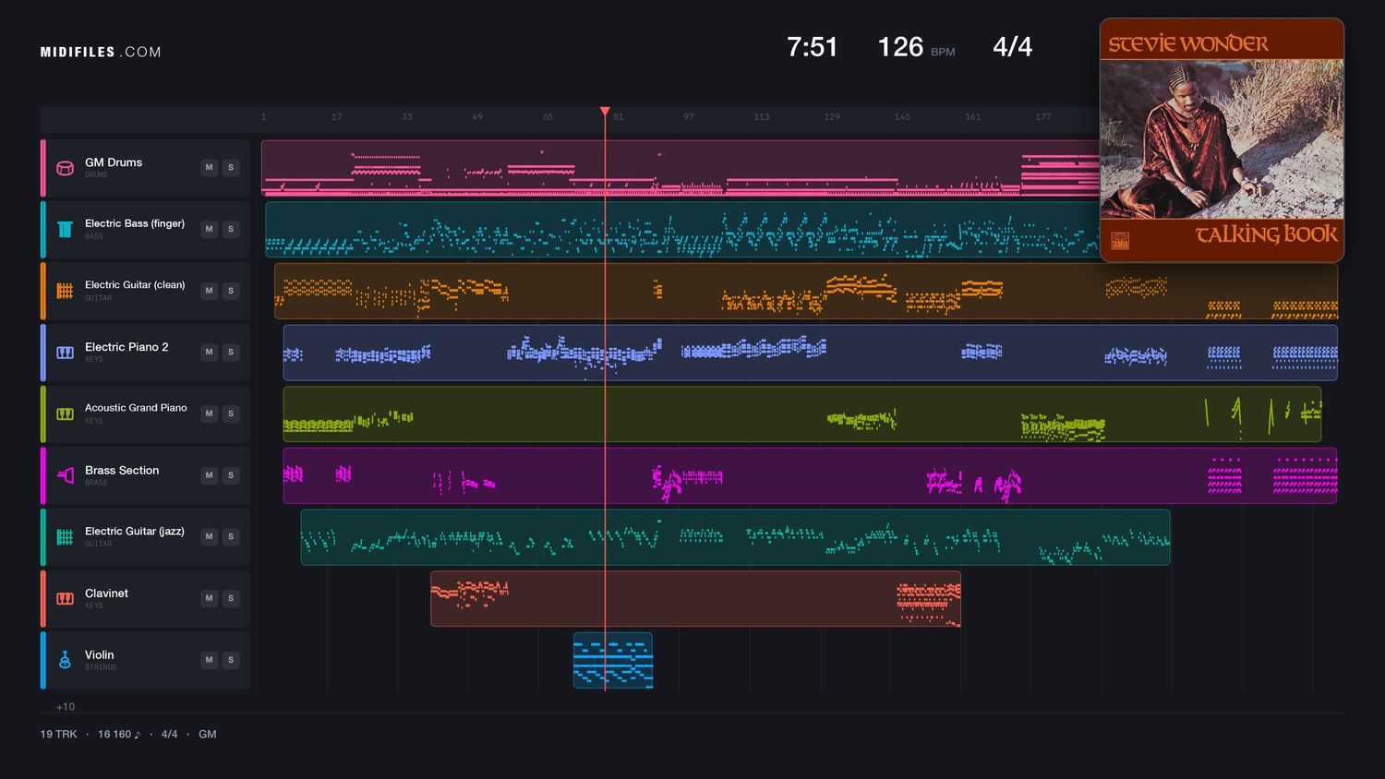
Task: Jump to bar 161 on the ruler
Action: click(972, 117)
